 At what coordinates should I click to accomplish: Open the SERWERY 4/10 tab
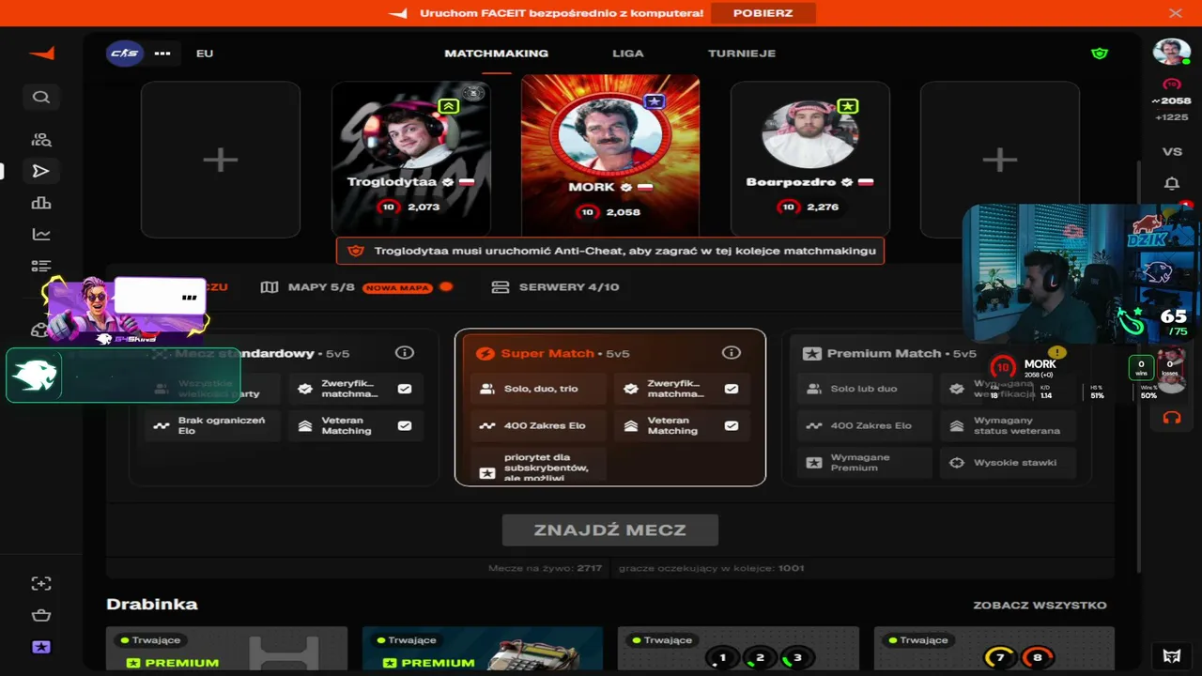(556, 287)
